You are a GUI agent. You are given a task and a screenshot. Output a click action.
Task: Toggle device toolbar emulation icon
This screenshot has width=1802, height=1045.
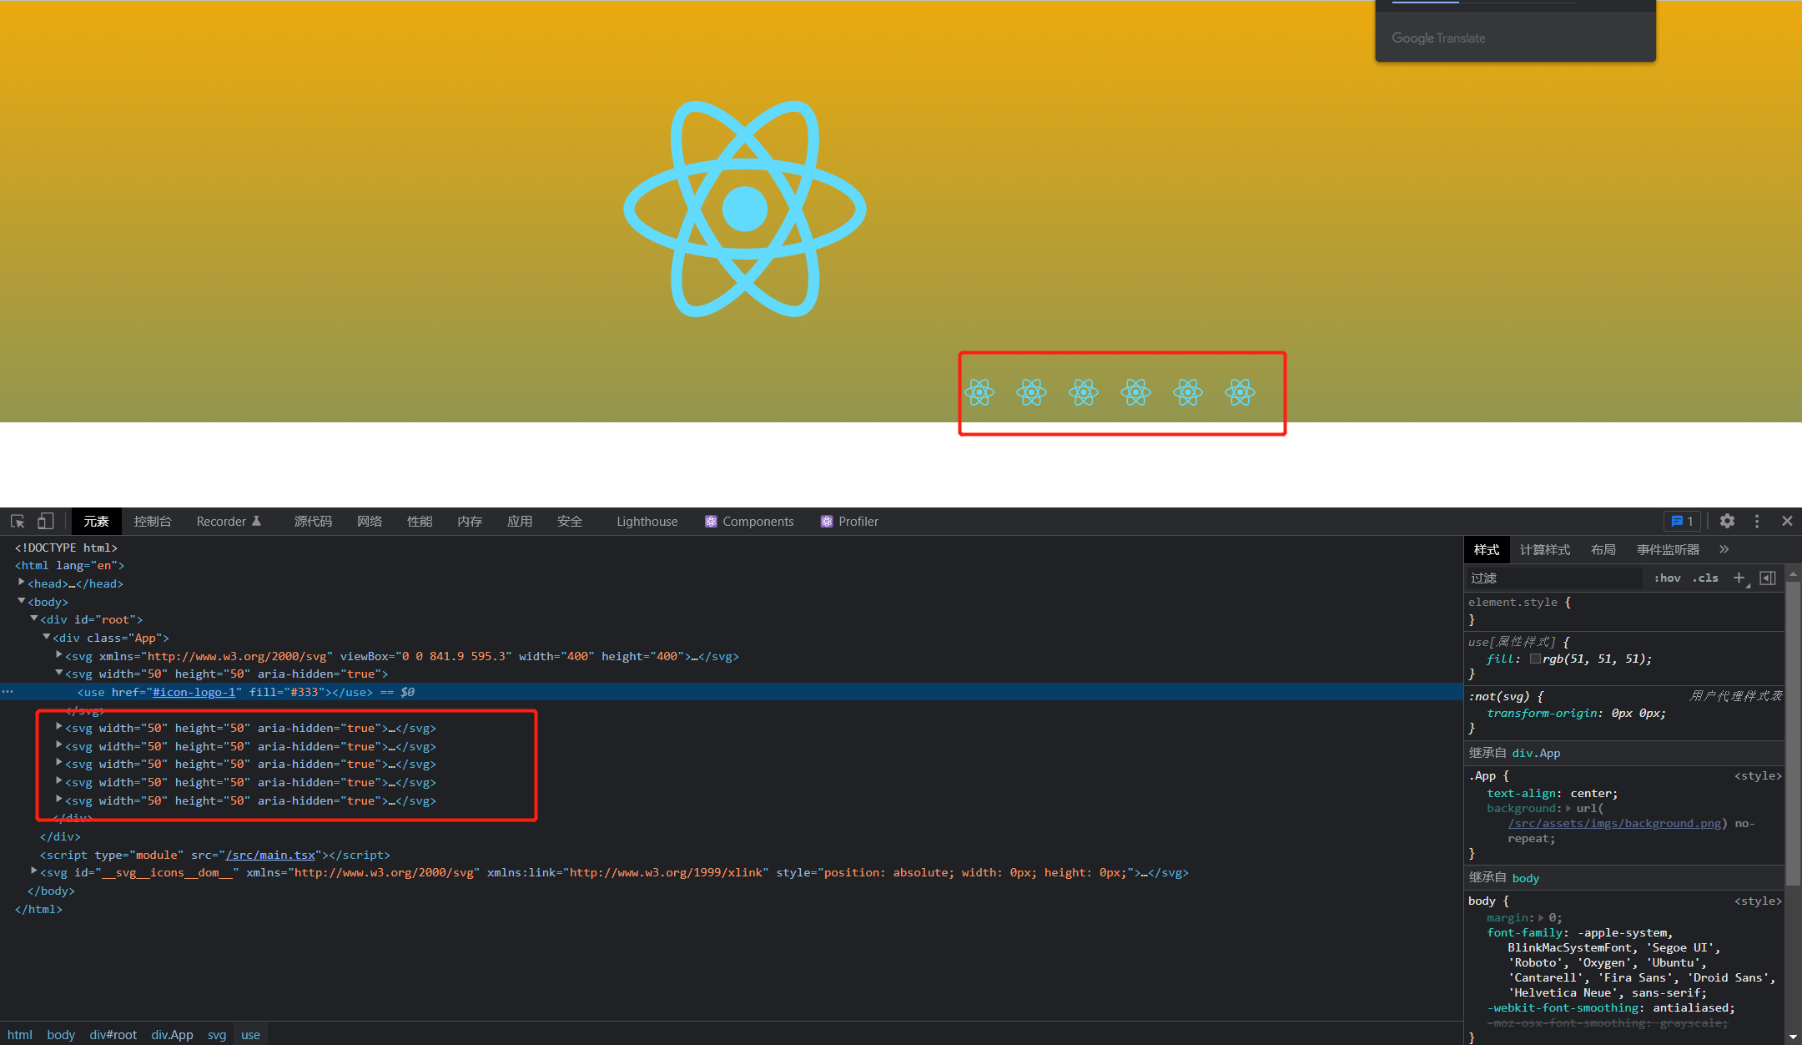coord(46,522)
